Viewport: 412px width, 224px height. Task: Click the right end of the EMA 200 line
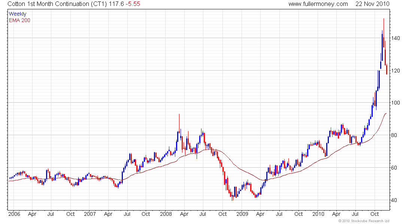click(386, 113)
